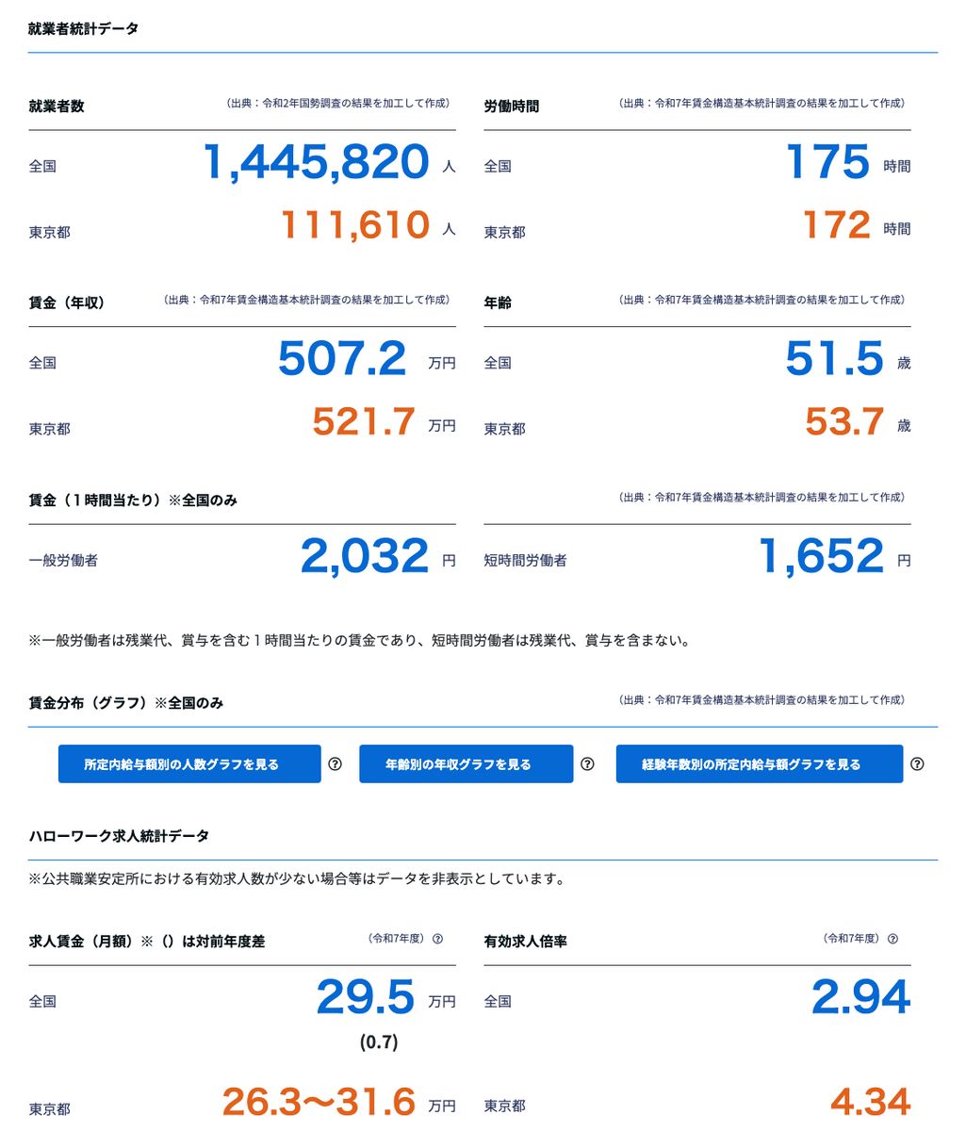Select the nationwide job wage 29.5

click(366, 997)
